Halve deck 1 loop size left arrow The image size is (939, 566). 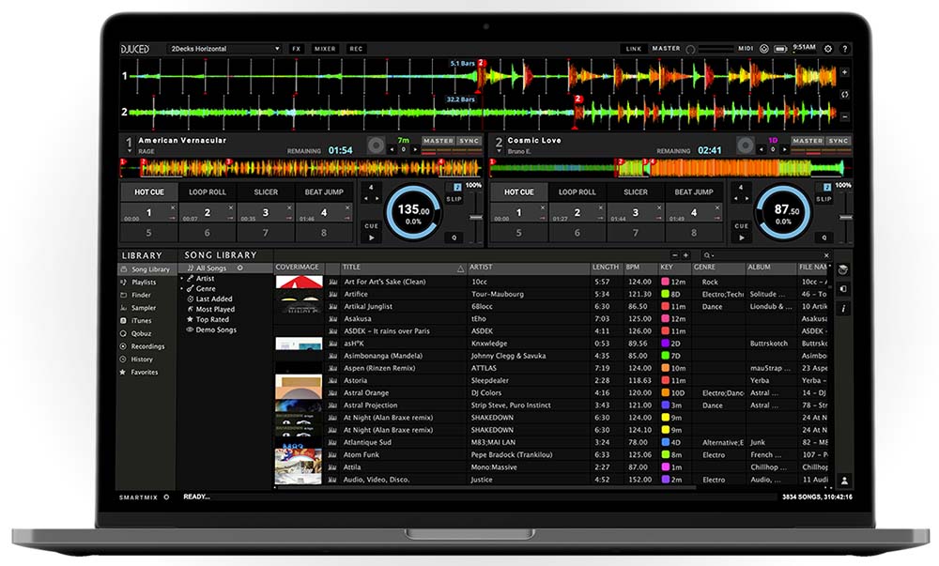tap(366, 199)
